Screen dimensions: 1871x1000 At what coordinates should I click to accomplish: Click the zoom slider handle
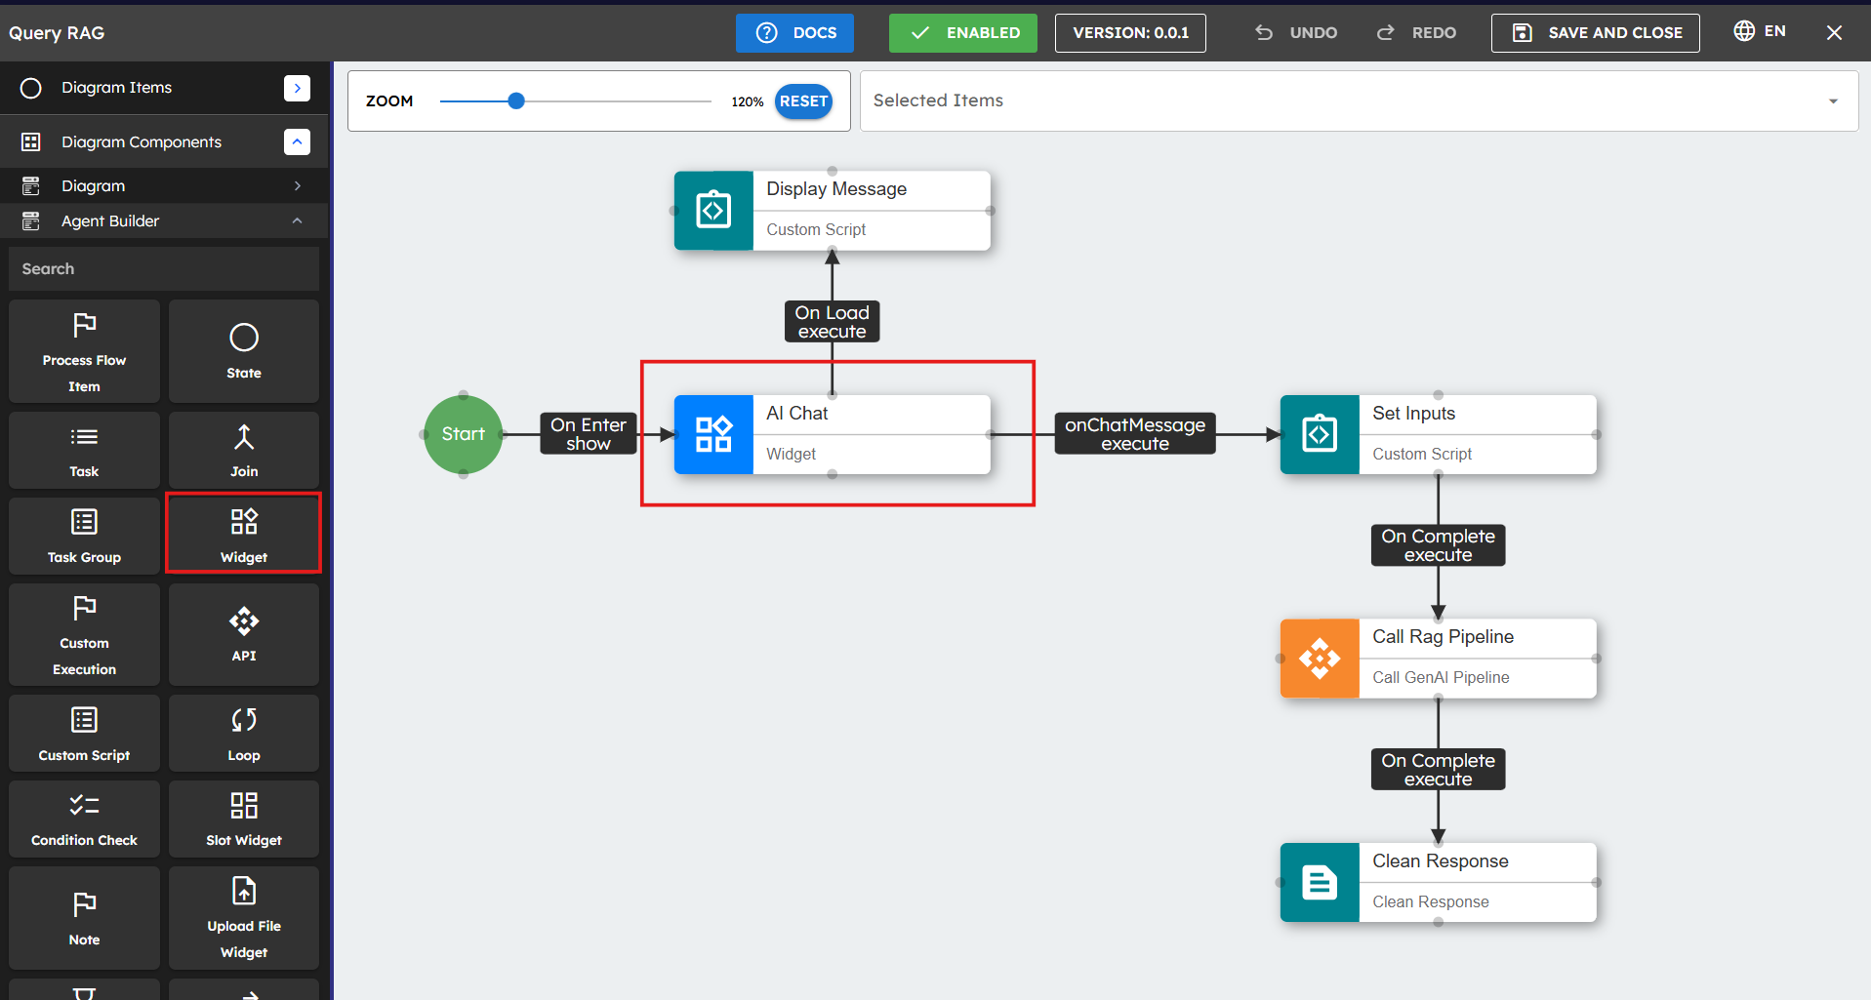[516, 100]
